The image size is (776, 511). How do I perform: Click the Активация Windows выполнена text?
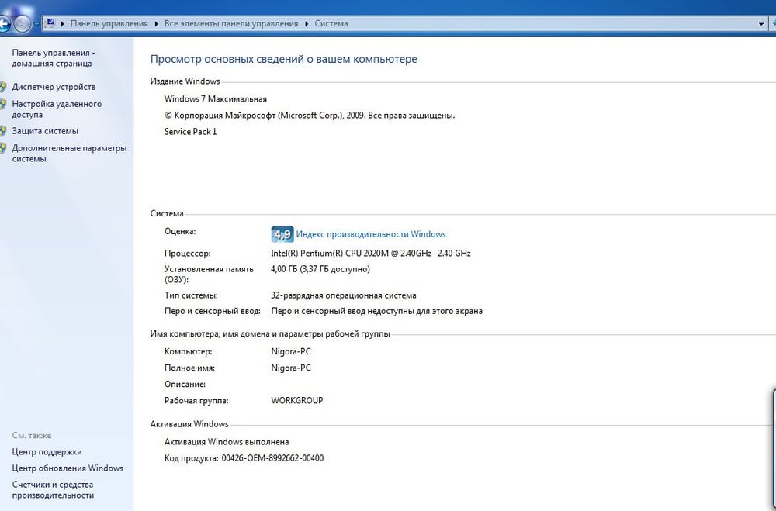pos(227,442)
